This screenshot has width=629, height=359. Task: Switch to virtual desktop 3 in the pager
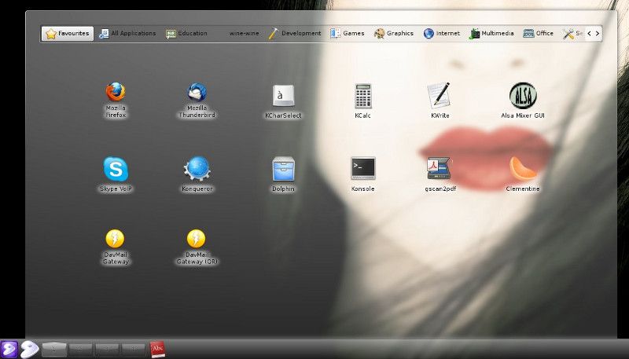[x=107, y=350]
